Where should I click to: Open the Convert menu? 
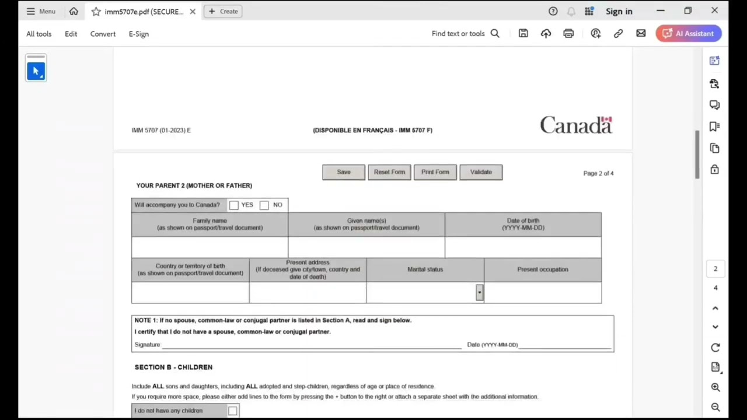click(103, 34)
